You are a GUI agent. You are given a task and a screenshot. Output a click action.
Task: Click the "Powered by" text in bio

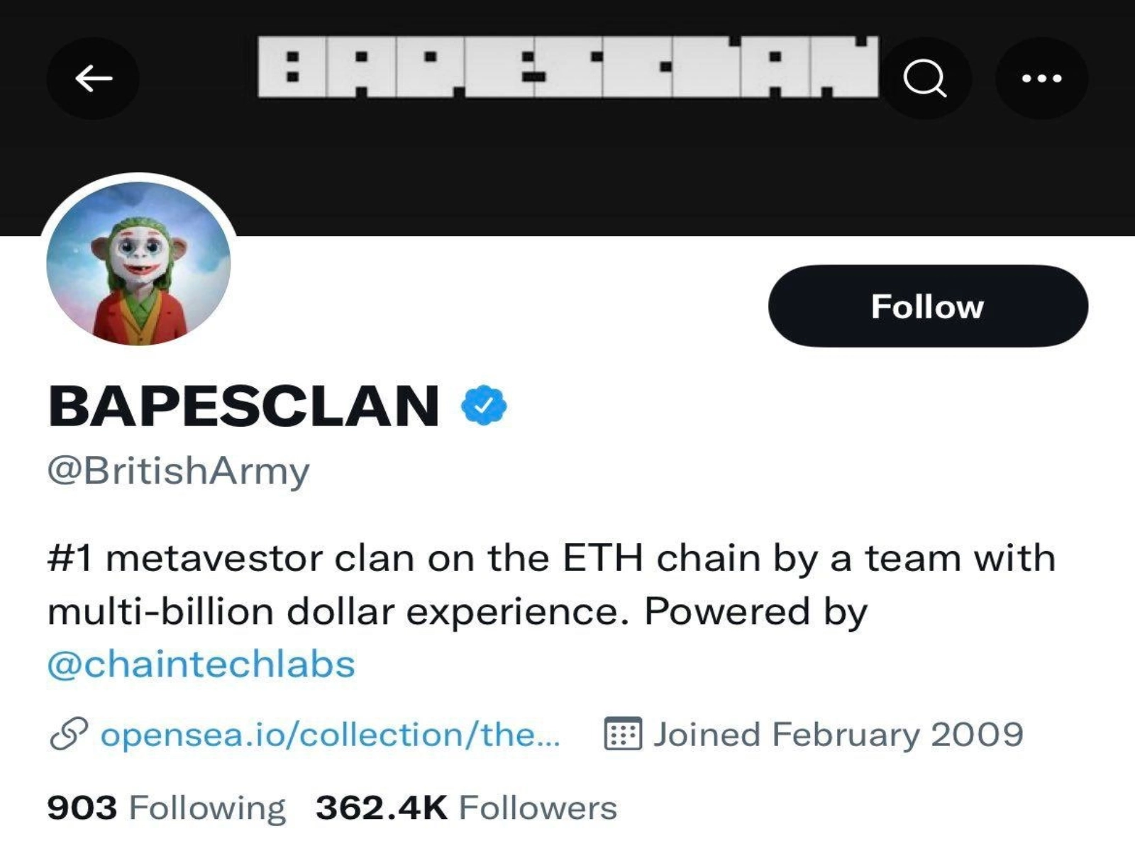[755, 611]
